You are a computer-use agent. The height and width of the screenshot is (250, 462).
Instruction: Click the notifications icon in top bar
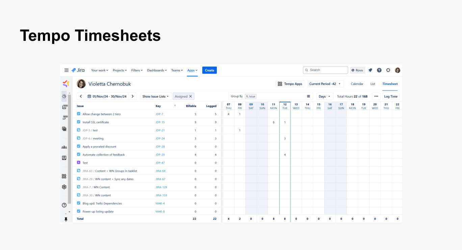point(370,70)
